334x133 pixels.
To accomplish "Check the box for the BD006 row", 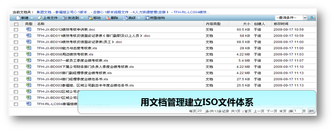I will [16, 67].
